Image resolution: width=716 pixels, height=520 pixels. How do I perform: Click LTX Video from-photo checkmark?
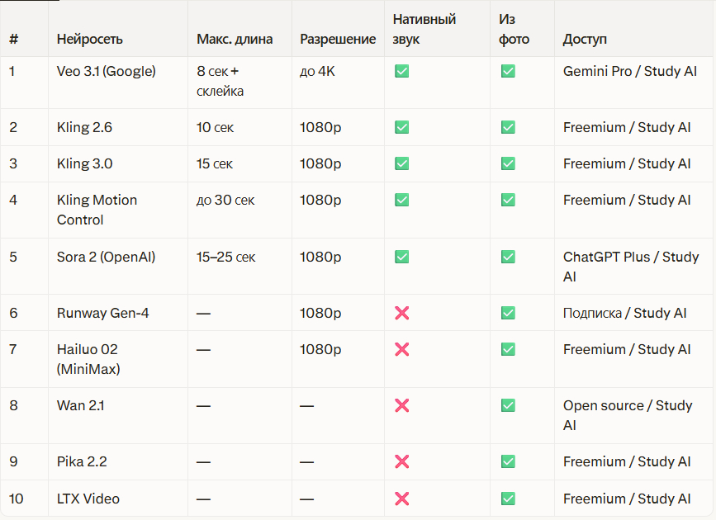[x=508, y=499]
